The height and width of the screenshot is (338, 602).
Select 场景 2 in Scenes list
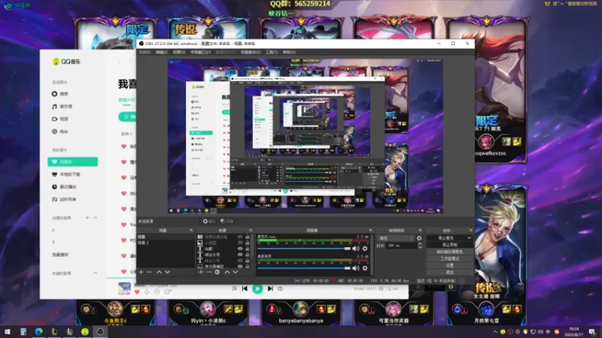click(x=166, y=243)
